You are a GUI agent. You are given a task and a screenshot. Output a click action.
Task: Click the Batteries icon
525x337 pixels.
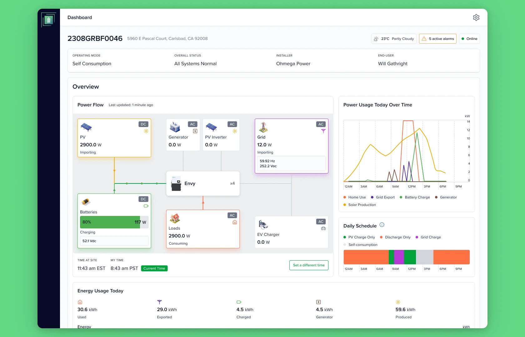(86, 202)
